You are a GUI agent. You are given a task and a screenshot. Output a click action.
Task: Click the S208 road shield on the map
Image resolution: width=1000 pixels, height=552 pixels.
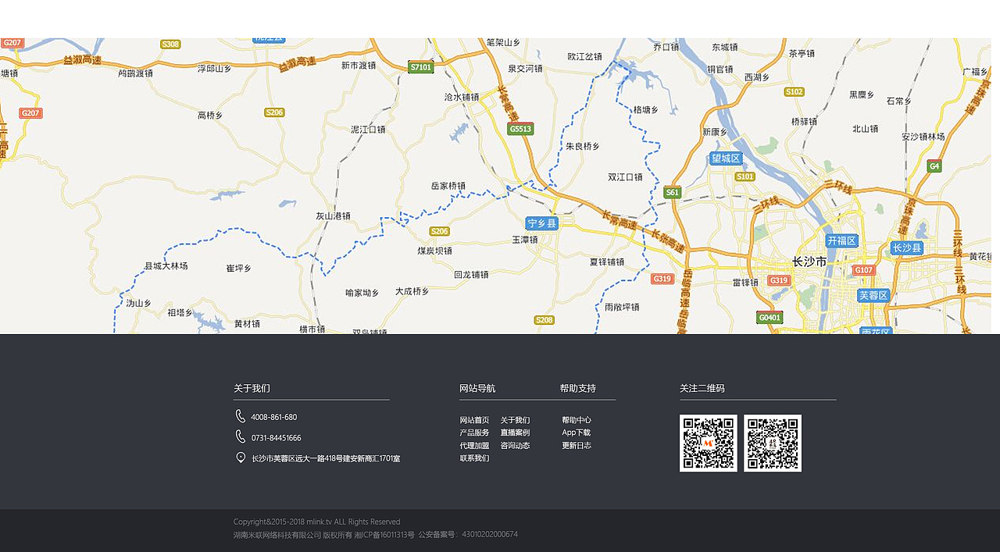[x=545, y=320]
